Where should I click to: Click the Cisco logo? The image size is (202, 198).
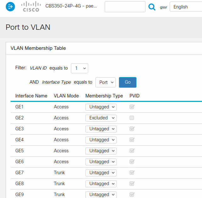coord(31,7)
